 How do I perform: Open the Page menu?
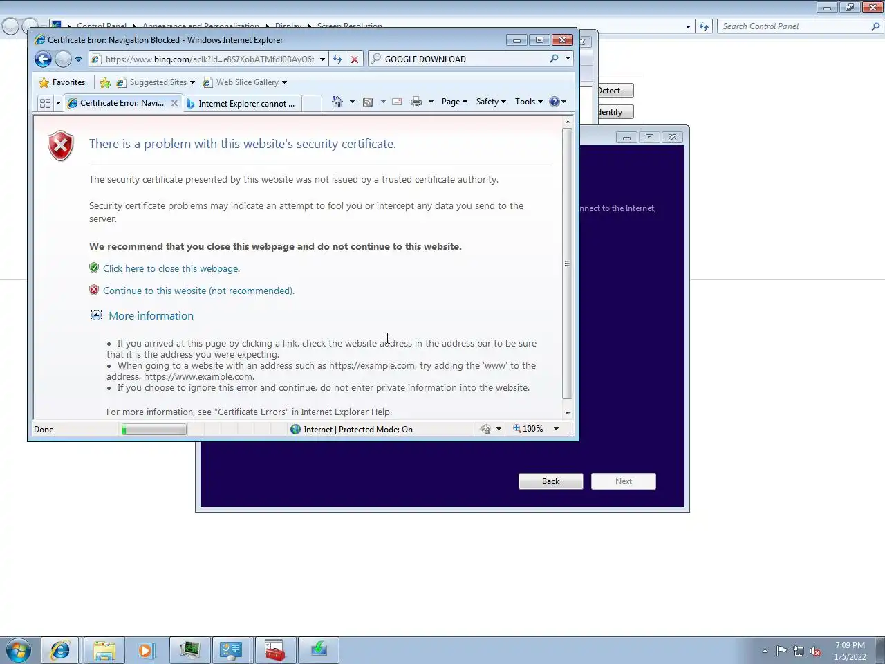[x=454, y=102]
